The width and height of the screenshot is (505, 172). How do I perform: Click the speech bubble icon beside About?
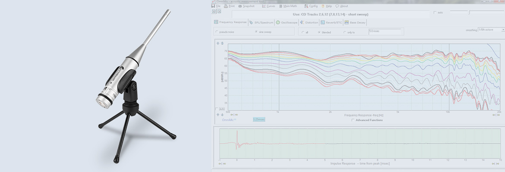(x=337, y=6)
